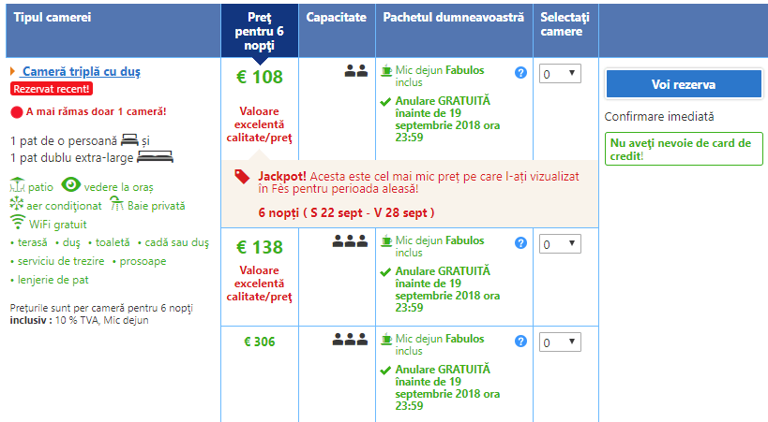Click the private bathroom shower icon
The width and height of the screenshot is (768, 422).
(x=117, y=205)
